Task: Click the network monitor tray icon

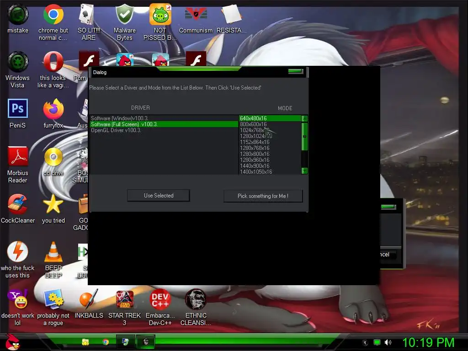Action: tap(377, 343)
